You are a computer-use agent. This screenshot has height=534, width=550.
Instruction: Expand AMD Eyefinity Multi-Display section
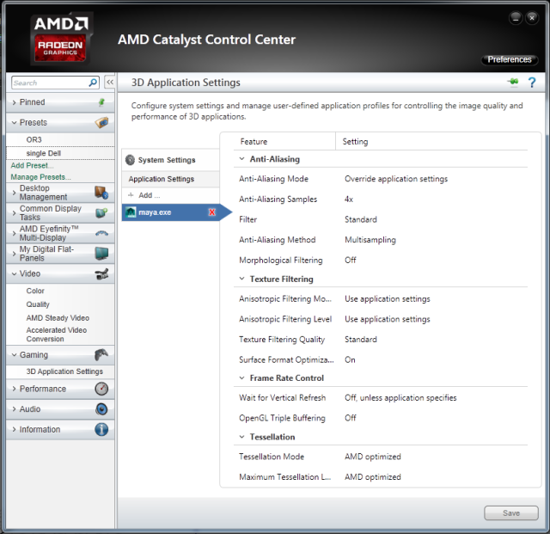tap(14, 233)
